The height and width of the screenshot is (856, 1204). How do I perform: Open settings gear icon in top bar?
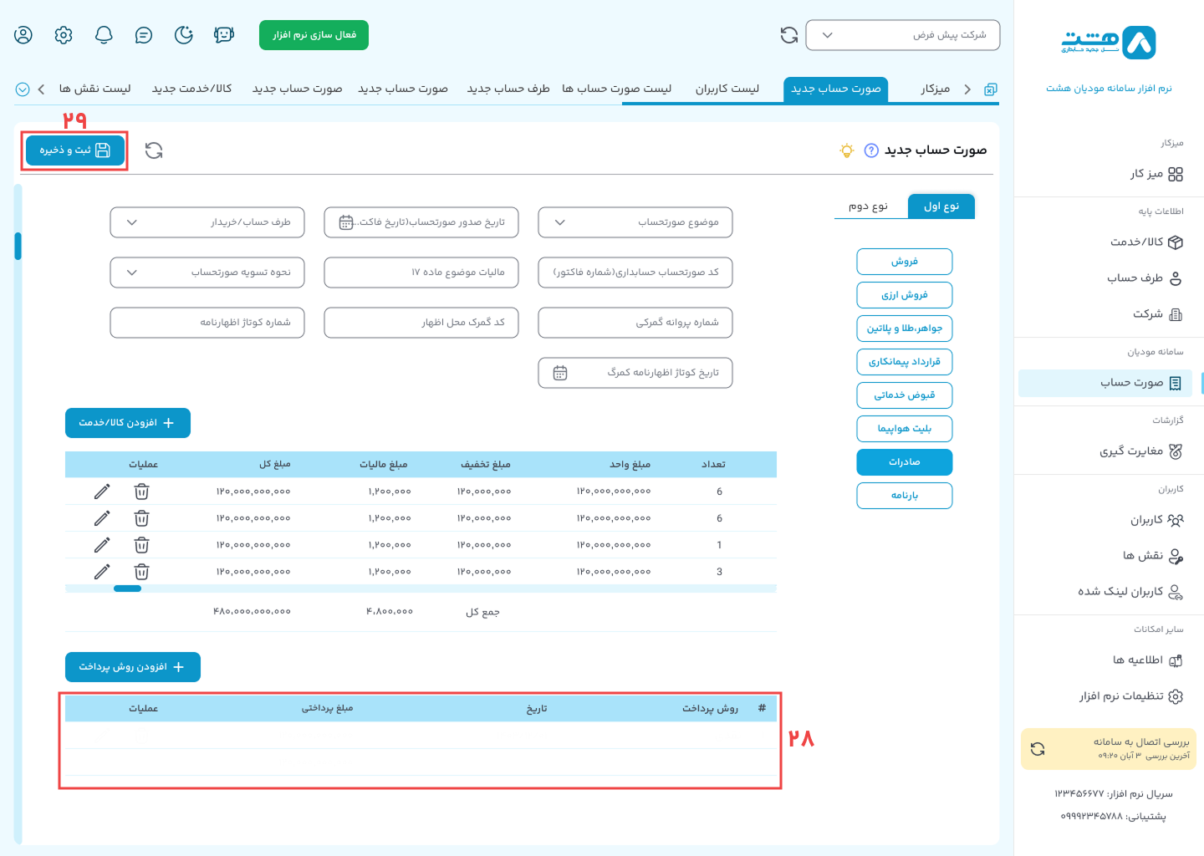coord(64,35)
